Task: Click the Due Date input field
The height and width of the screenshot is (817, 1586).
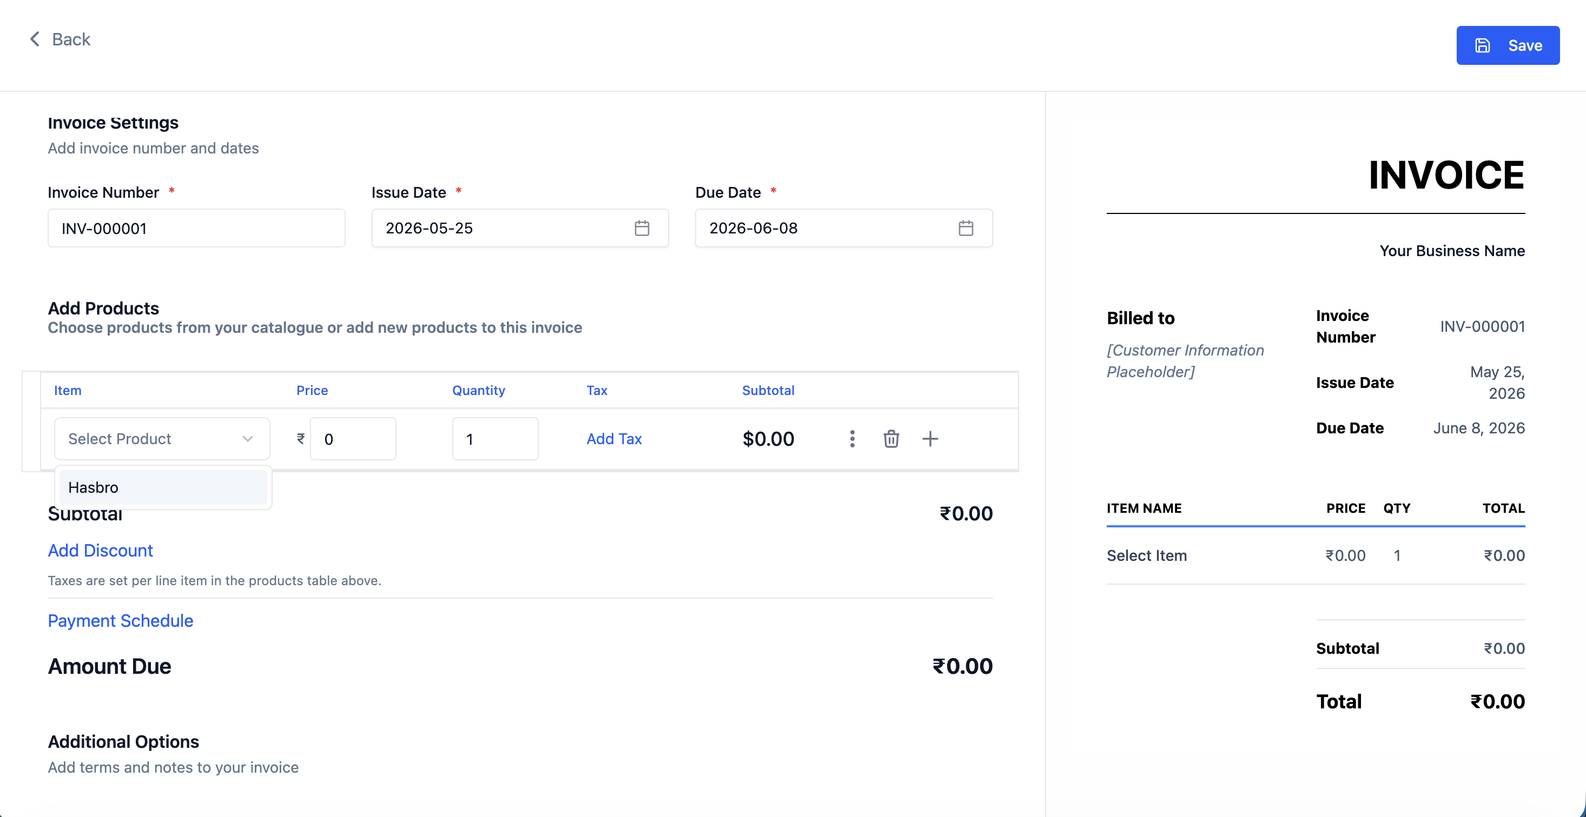Action: point(843,228)
